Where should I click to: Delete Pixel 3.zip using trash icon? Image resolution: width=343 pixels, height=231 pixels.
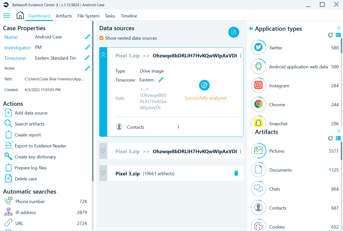tap(236, 173)
